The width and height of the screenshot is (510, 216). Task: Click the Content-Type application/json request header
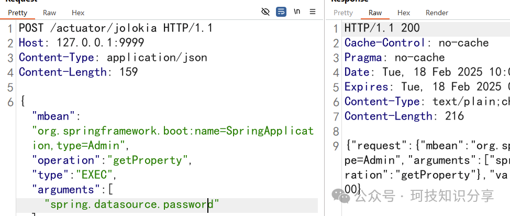[x=113, y=57]
